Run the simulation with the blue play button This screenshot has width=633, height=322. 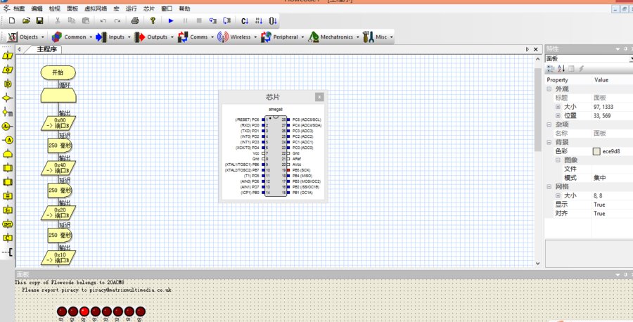pos(171,20)
